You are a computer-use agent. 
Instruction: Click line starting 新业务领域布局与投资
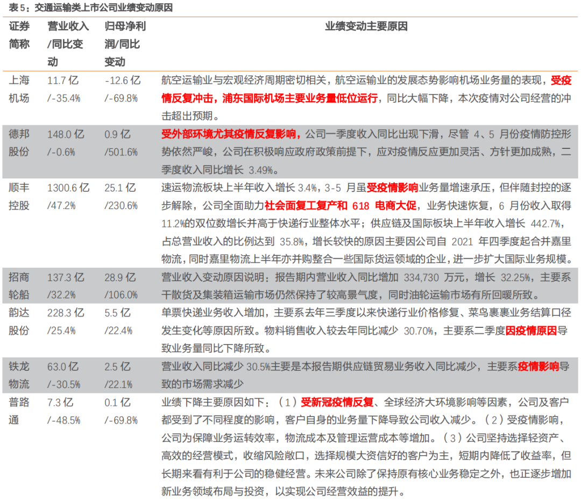pyautogui.click(x=284, y=492)
